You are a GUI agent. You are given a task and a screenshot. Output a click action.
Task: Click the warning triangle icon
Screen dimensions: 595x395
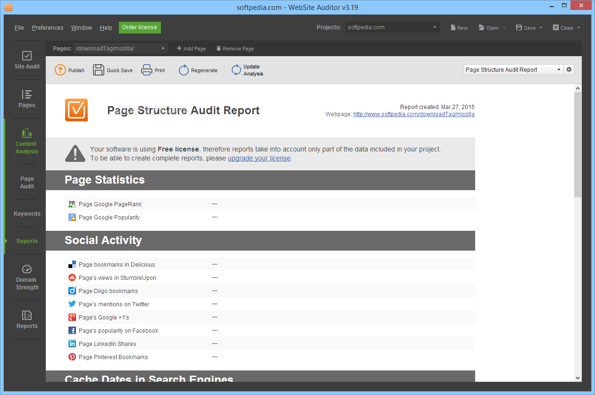[75, 153]
